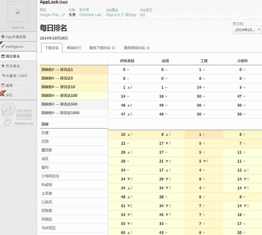Click the bookmark icon beside 推荐

coord(3,85)
